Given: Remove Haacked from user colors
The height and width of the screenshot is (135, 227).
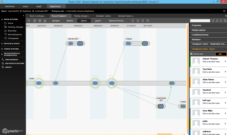Looking at the screenshot, I should pyautogui.click(x=225, y=92).
